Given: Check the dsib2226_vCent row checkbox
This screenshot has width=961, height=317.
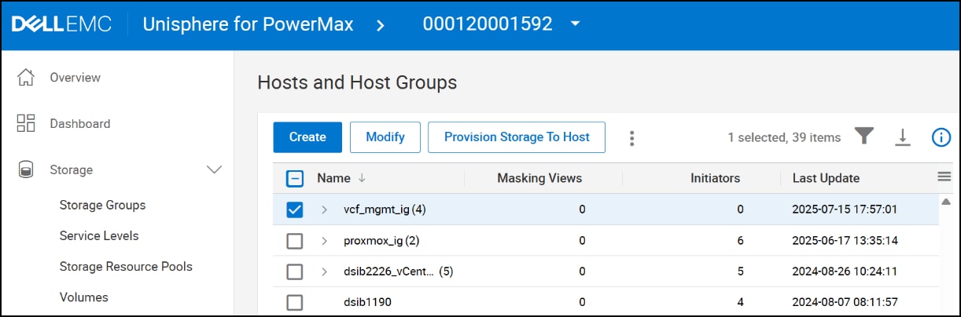Looking at the screenshot, I should pos(294,272).
